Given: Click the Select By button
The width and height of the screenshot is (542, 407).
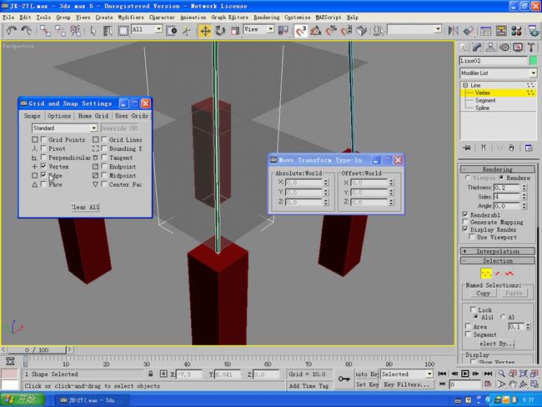Looking at the screenshot, I should click(x=497, y=344).
